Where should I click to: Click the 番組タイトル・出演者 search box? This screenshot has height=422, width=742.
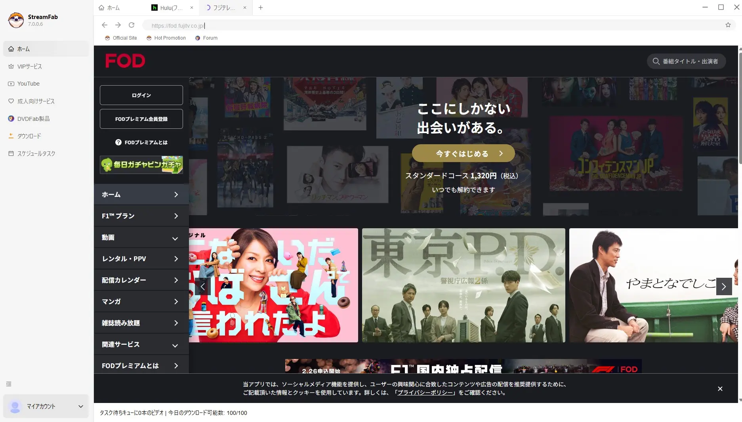[687, 61]
